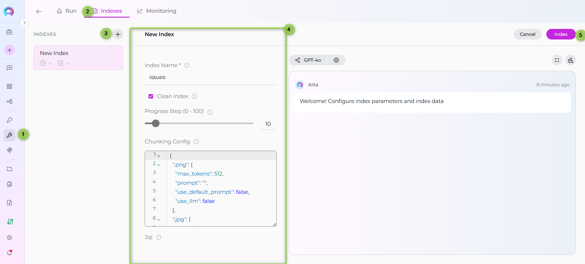This screenshot has width=585, height=264.
Task: Switch to the Monitoring tab
Action: [x=157, y=11]
